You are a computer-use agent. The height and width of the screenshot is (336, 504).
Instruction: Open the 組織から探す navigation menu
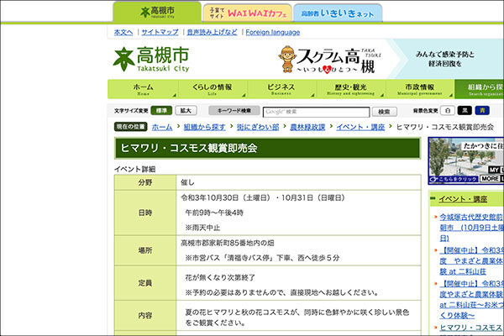point(480,89)
